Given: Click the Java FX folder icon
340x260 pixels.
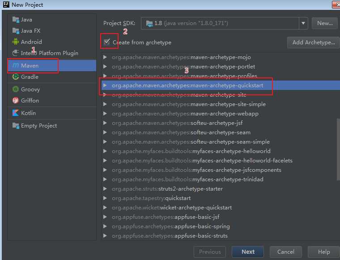Looking at the screenshot, I should (16, 31).
